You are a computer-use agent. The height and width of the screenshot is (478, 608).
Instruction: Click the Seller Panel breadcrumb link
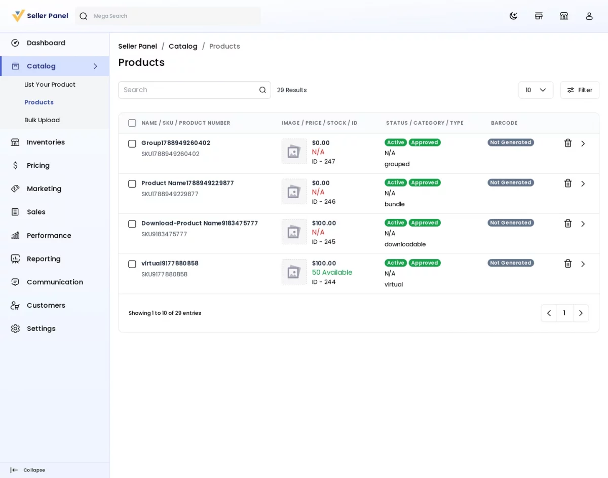(x=138, y=47)
